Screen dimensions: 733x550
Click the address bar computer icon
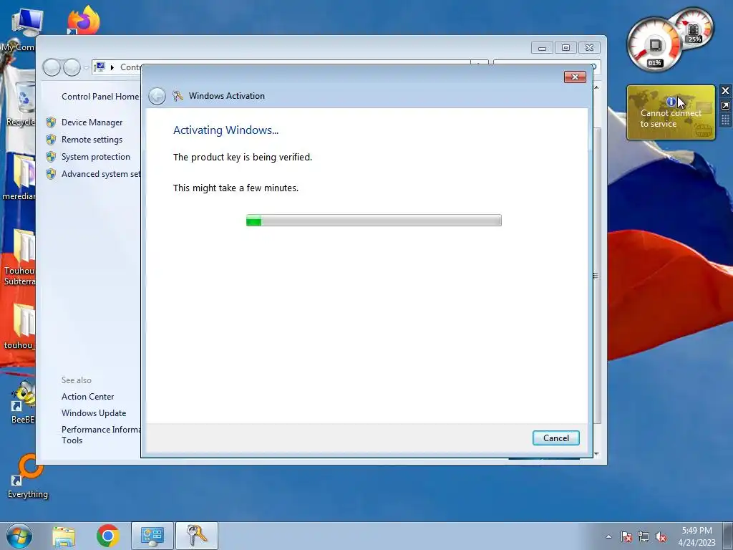click(x=99, y=67)
